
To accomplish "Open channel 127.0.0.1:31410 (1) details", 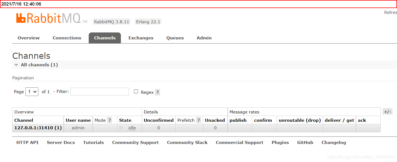I will click(38, 128).
